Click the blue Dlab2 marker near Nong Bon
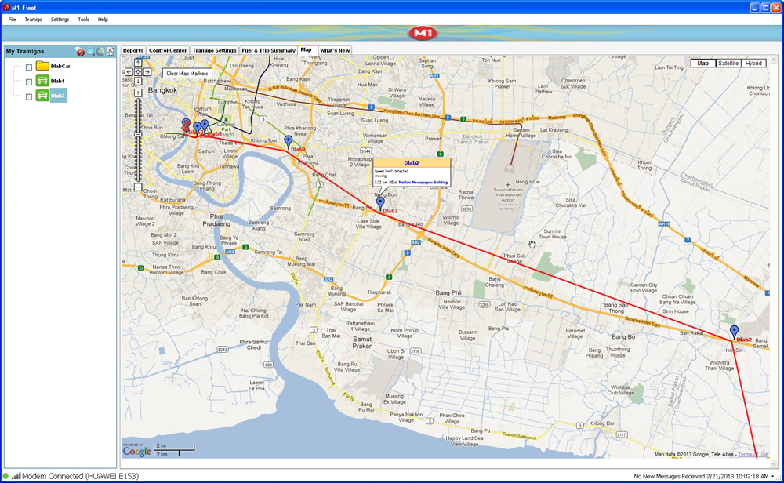Viewport: 784px width, 483px height. [380, 203]
